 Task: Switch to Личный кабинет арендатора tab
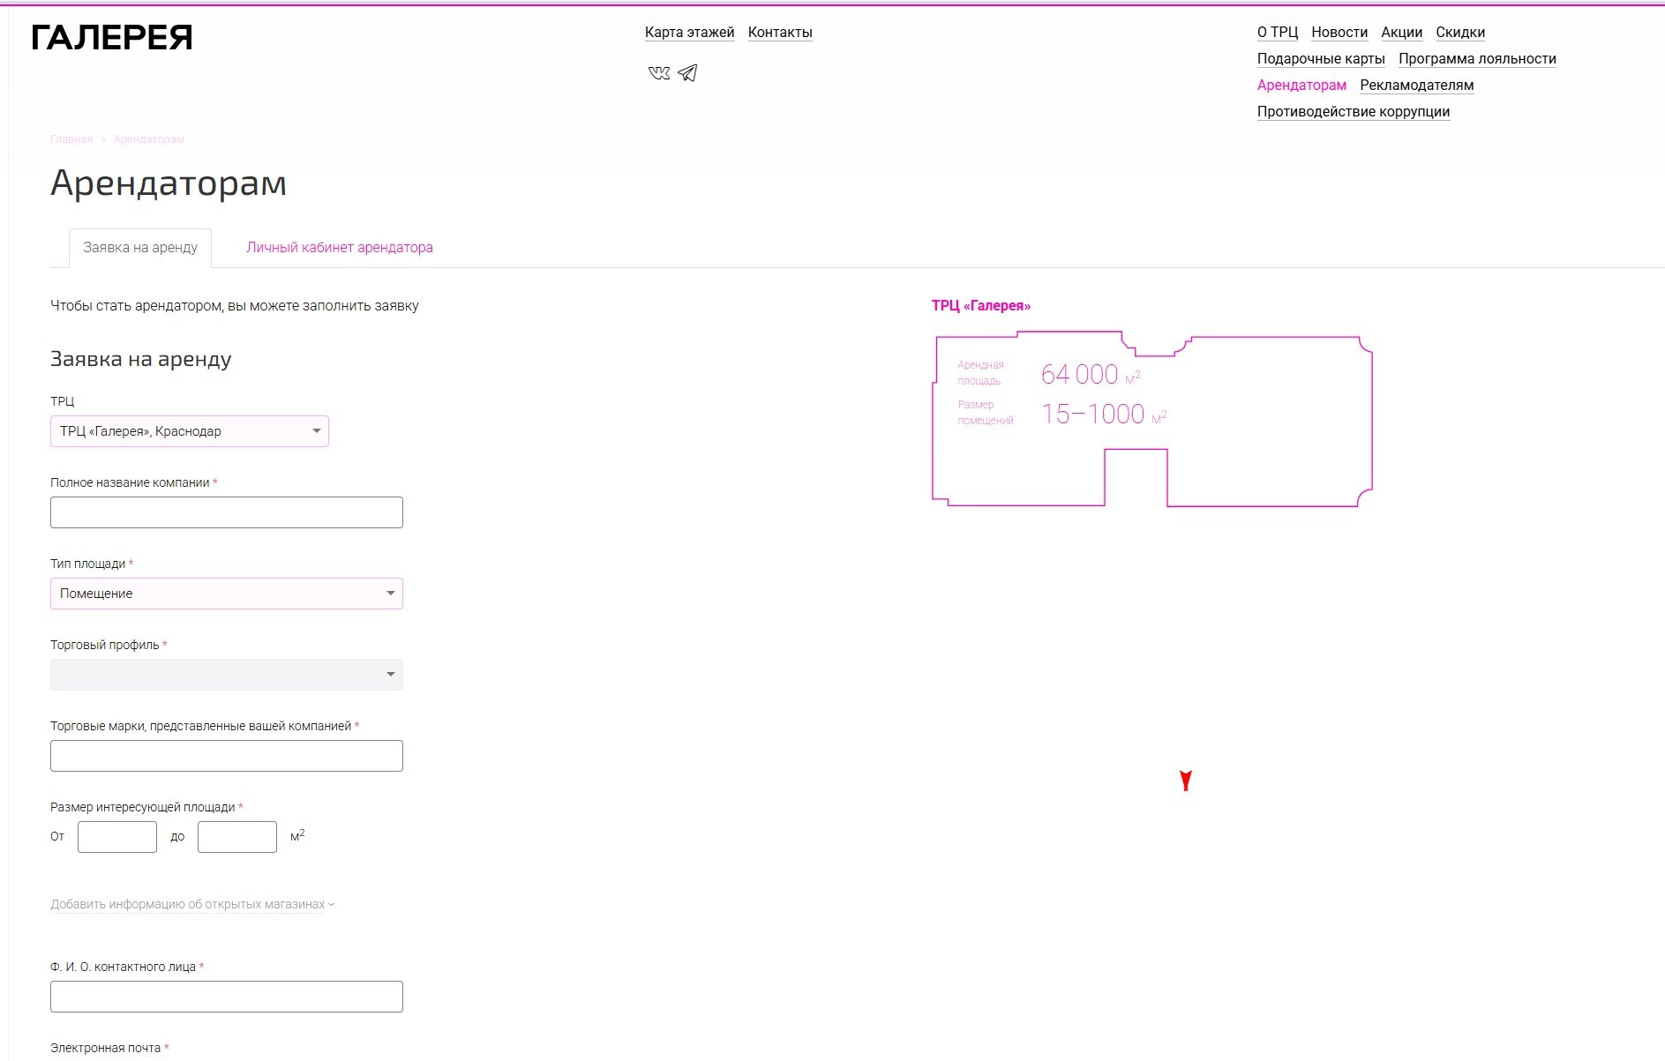pyautogui.click(x=340, y=248)
